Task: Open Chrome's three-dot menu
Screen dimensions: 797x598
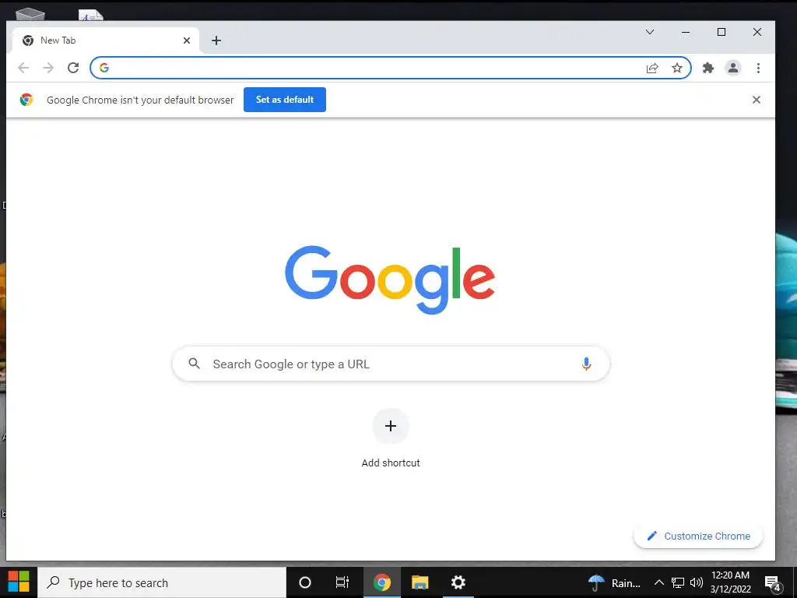Action: pyautogui.click(x=758, y=68)
